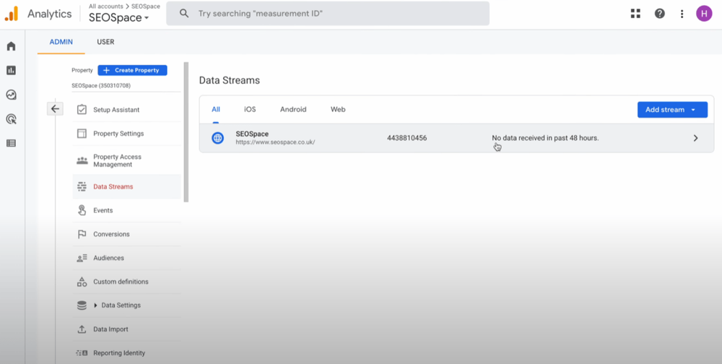Click the No data received status text

click(545, 138)
